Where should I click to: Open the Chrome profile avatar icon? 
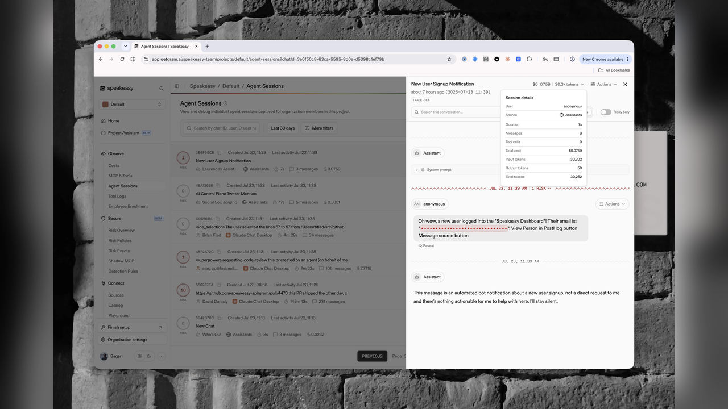(x=572, y=59)
